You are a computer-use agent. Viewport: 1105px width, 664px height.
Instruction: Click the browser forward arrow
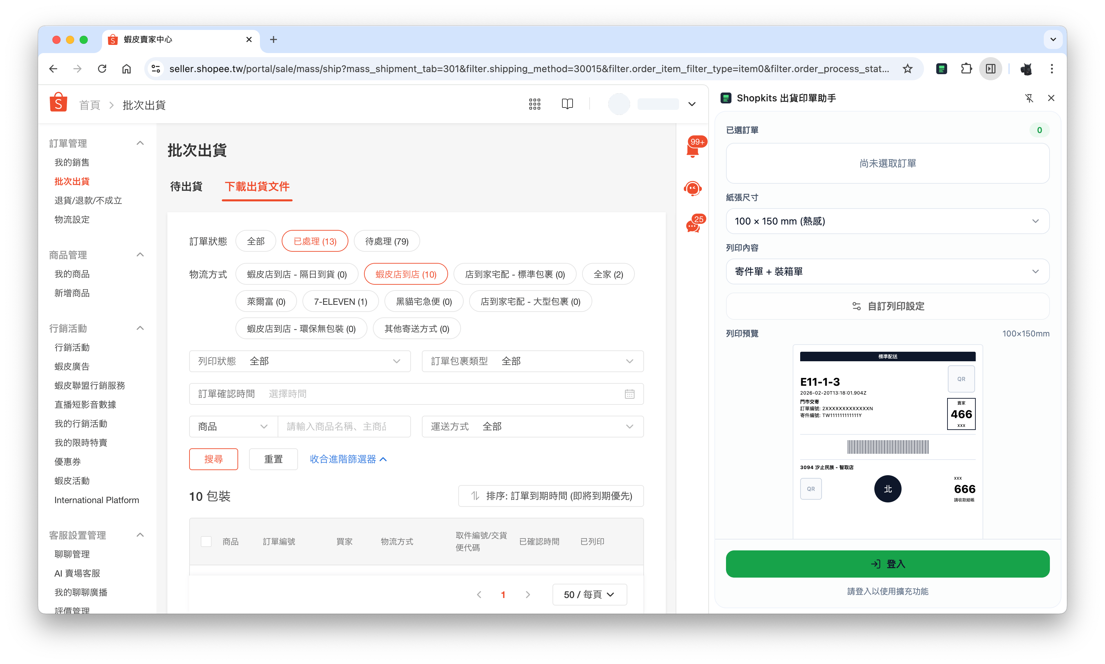pyautogui.click(x=77, y=68)
